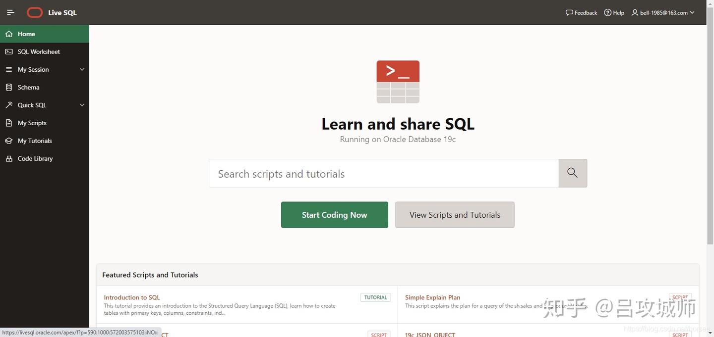Open the Introduction to SQL tutorial link
This screenshot has height=337, width=714.
(x=132, y=297)
